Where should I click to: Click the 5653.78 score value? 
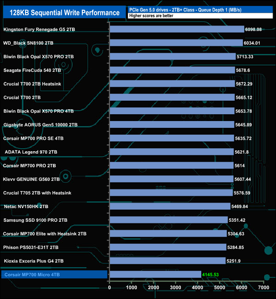(244, 111)
